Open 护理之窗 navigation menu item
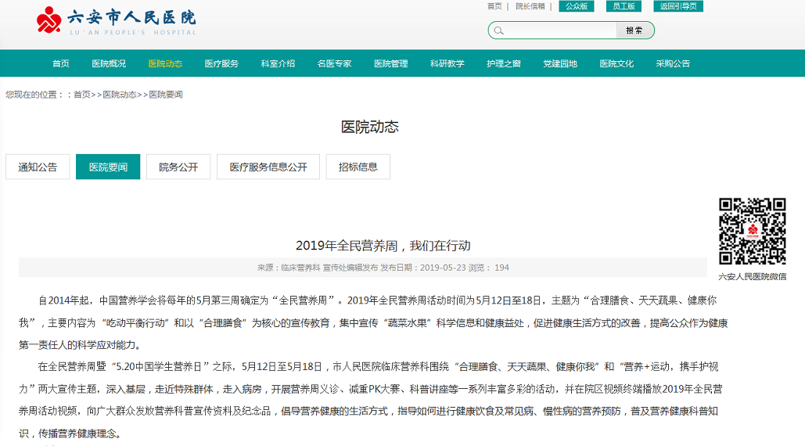Image resolution: width=805 pixels, height=446 pixels. 504,63
